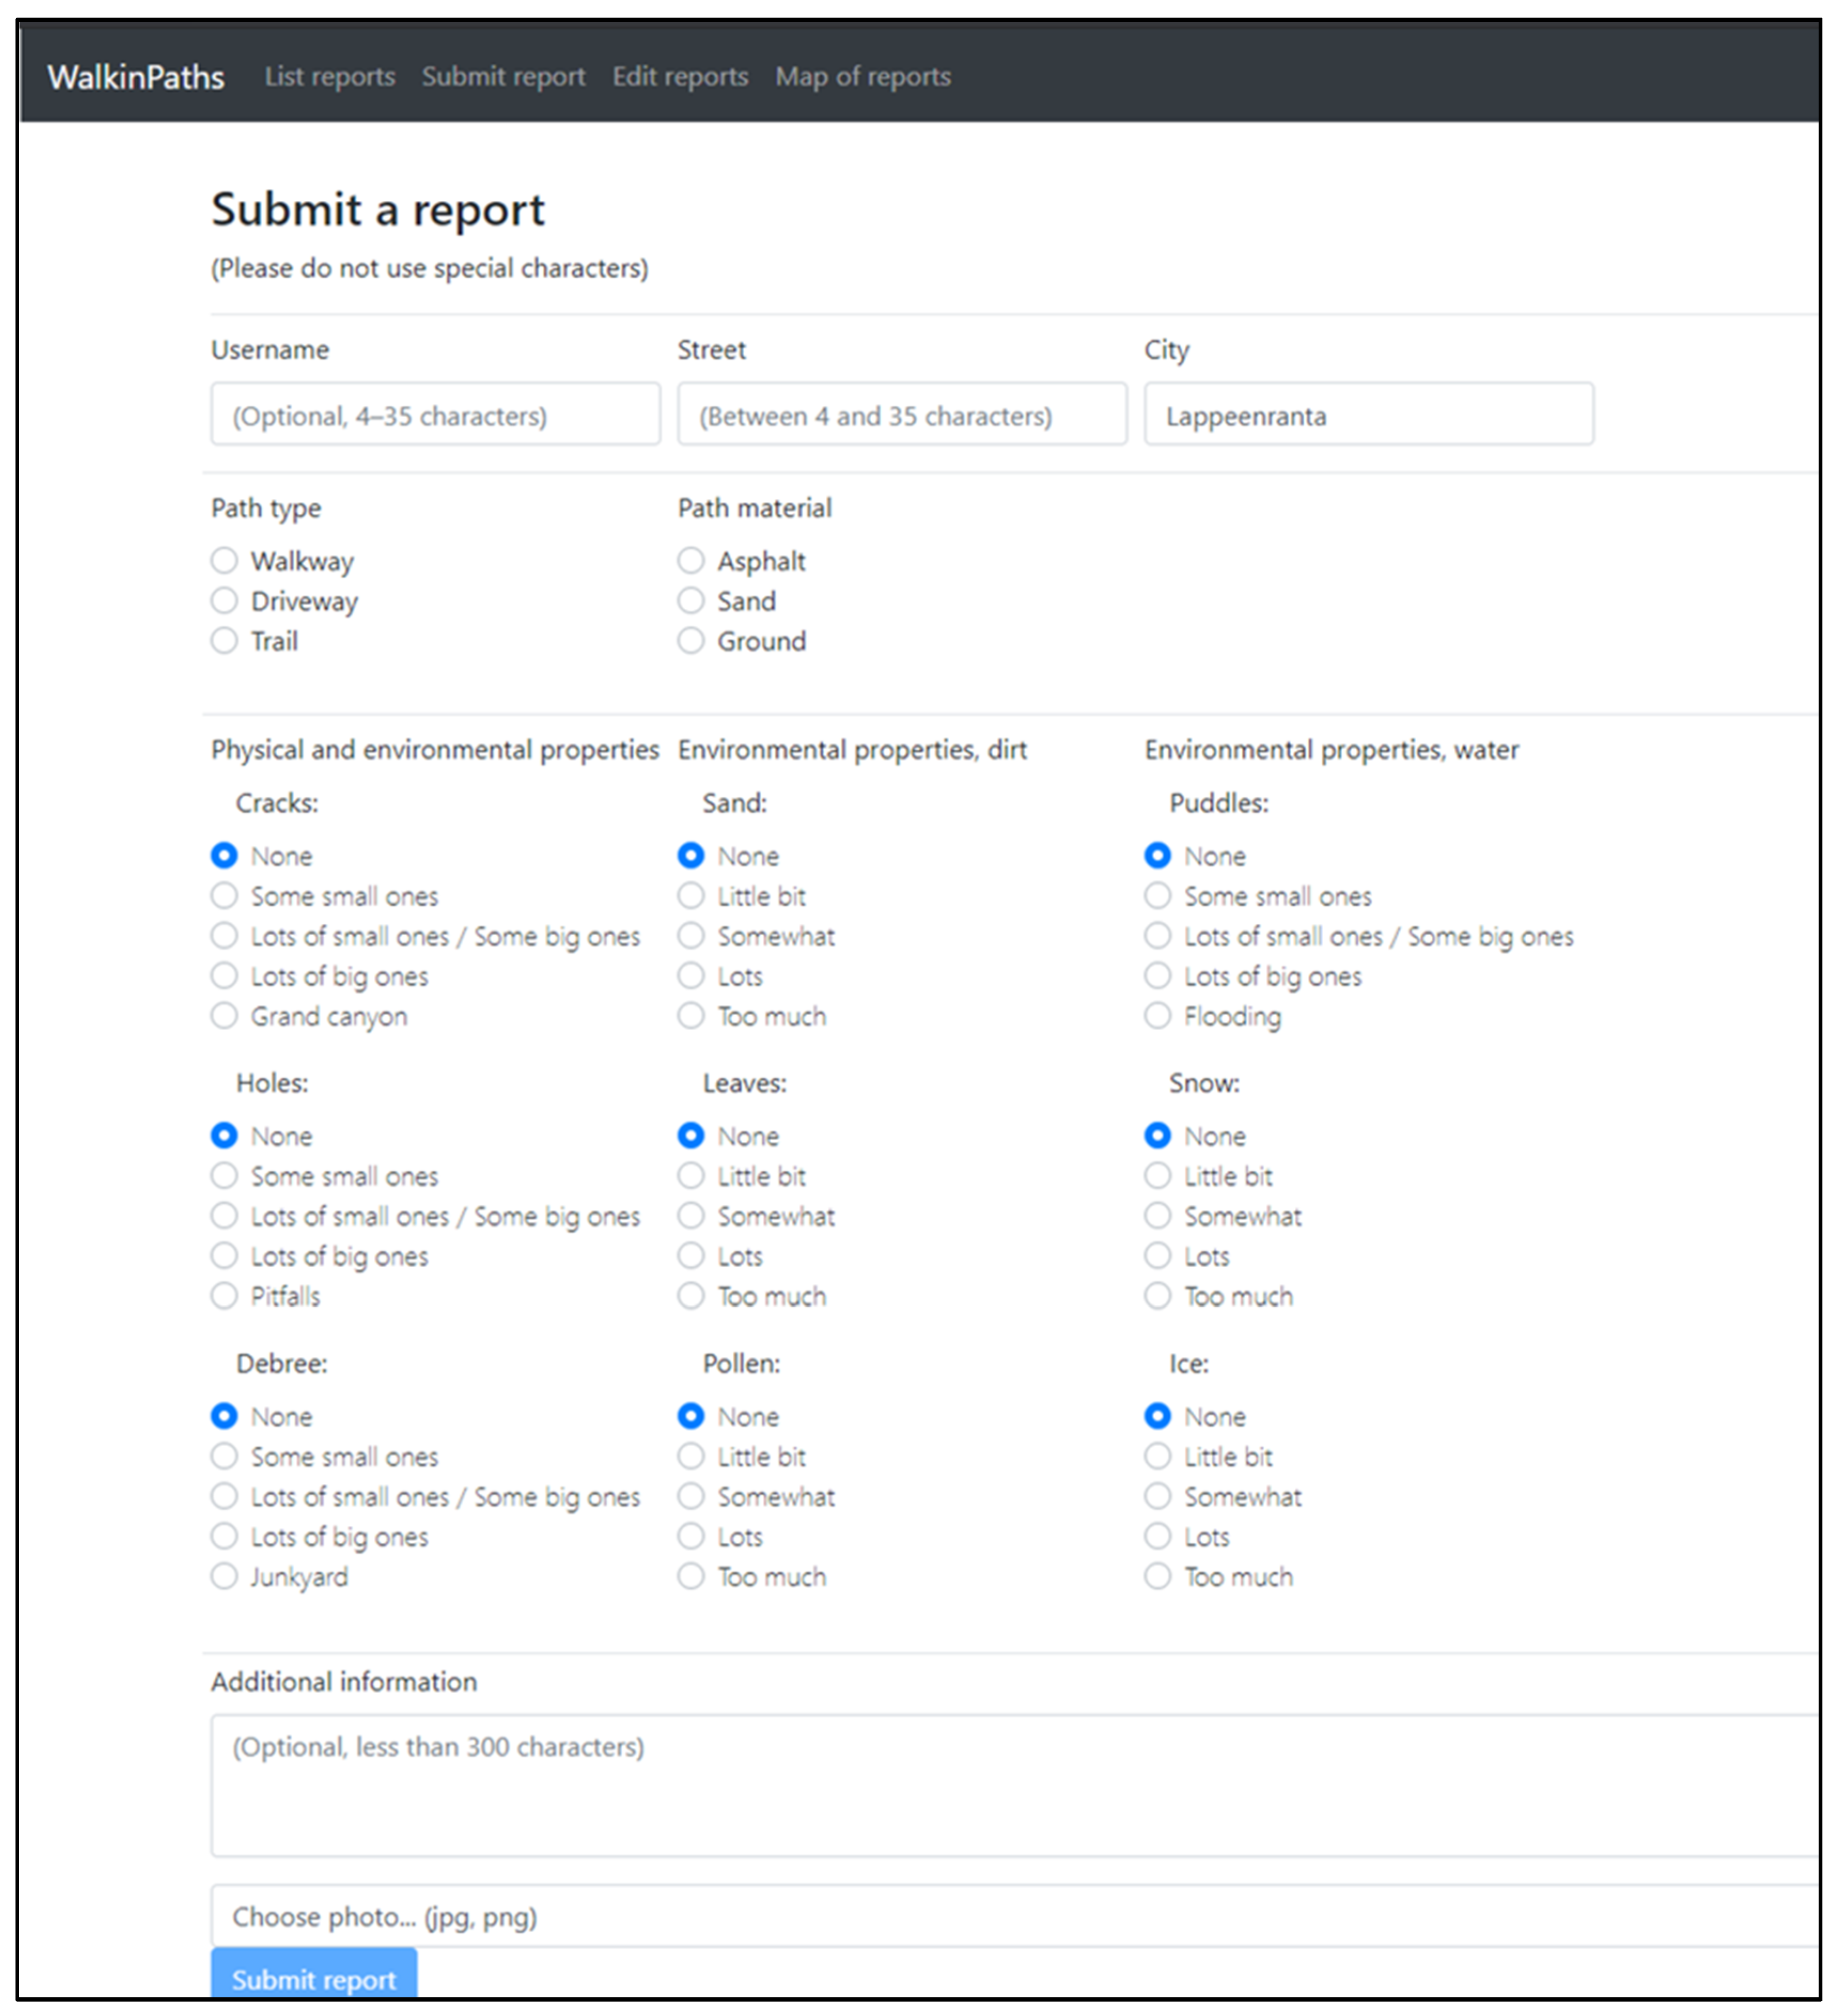This screenshot has width=1832, height=2016.
Task: Select Trail as path type
Action: (x=224, y=640)
